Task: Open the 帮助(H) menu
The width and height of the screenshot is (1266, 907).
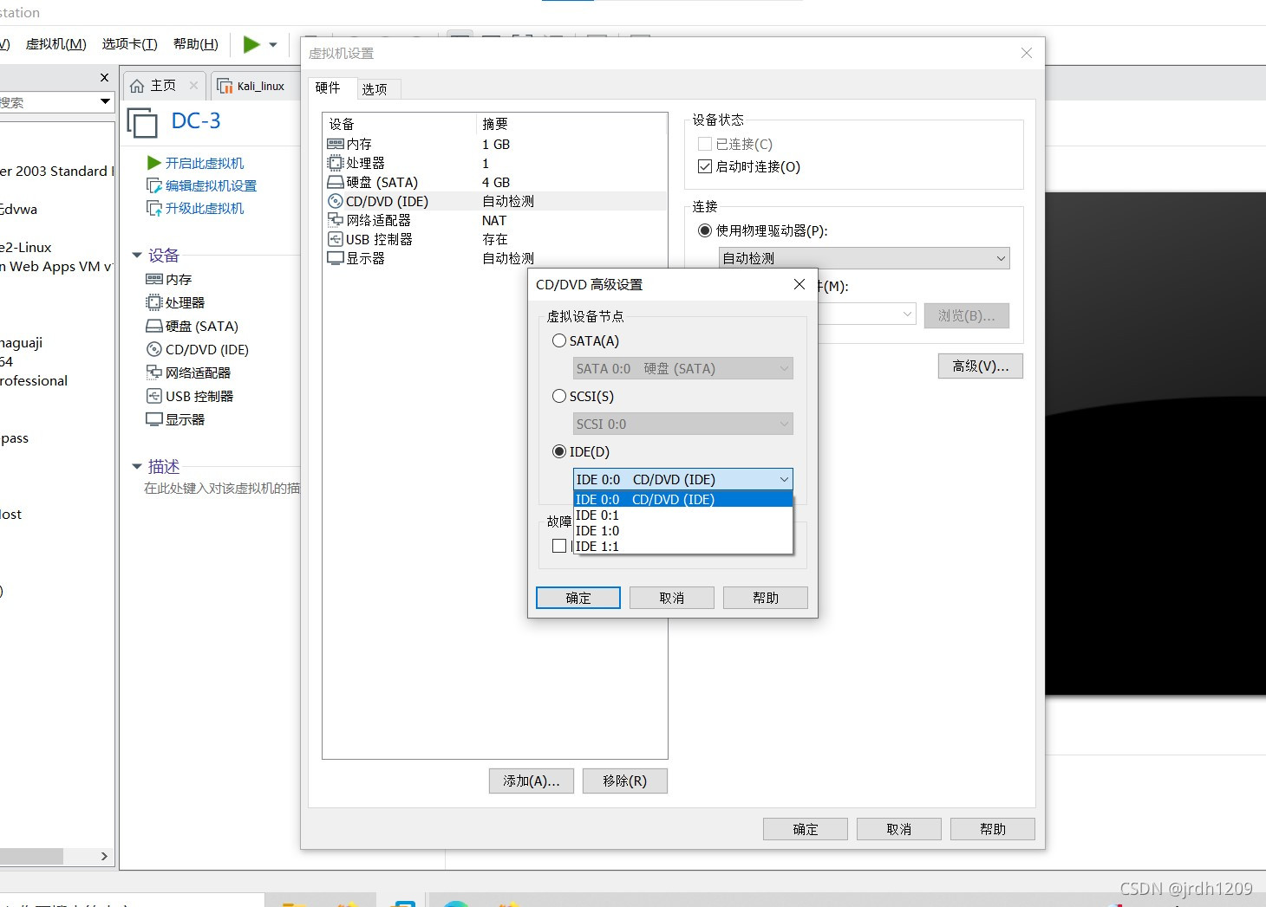Action: [x=196, y=44]
